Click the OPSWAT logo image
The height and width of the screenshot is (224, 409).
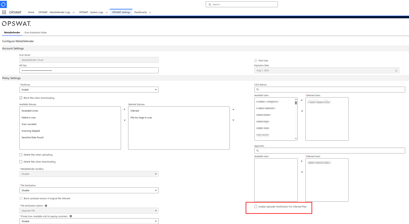[17, 24]
